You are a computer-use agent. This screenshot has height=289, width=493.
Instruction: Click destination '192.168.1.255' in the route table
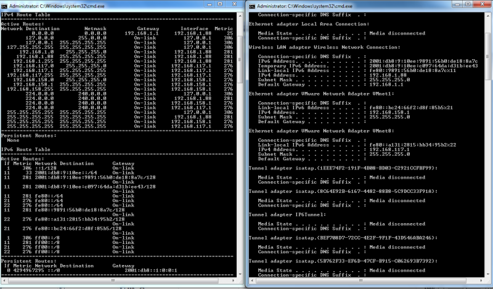33,62
